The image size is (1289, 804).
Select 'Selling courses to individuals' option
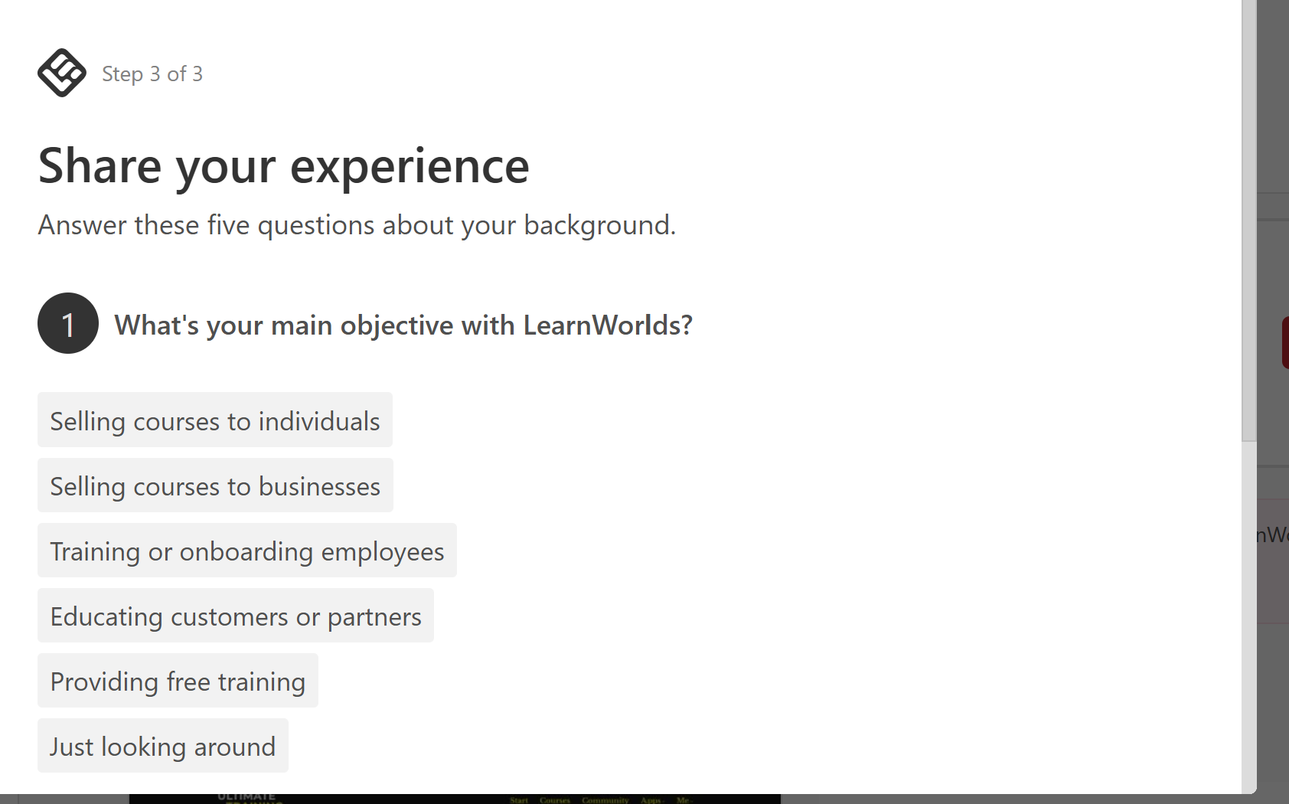(215, 420)
